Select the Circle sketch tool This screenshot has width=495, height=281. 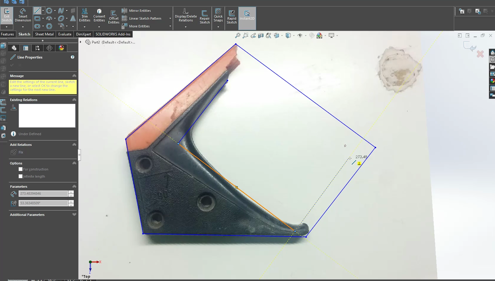(x=49, y=11)
